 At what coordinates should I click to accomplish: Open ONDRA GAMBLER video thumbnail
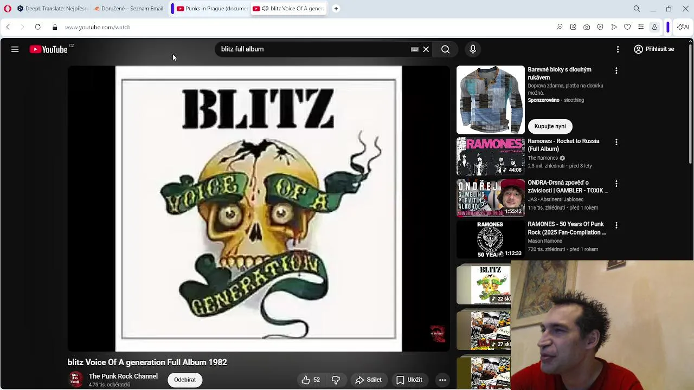pyautogui.click(x=491, y=198)
